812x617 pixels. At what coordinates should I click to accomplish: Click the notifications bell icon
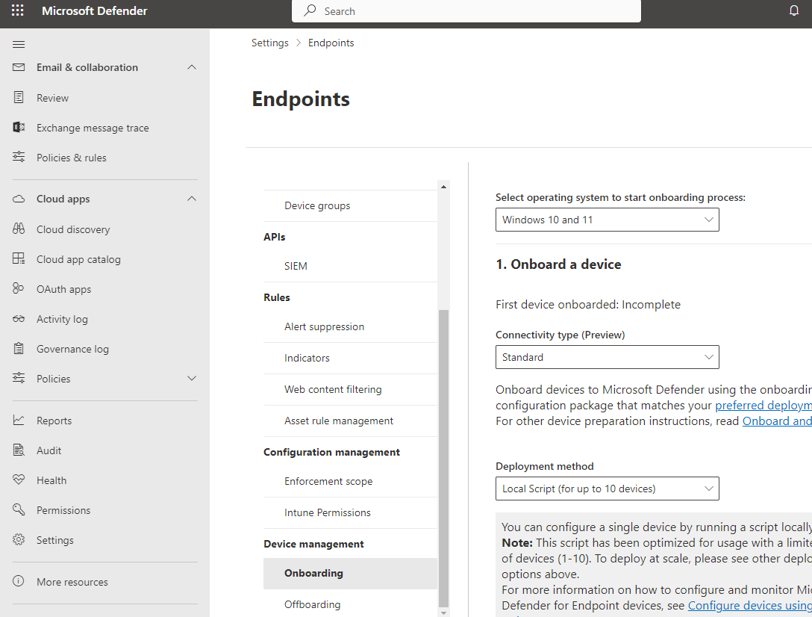[x=794, y=10]
